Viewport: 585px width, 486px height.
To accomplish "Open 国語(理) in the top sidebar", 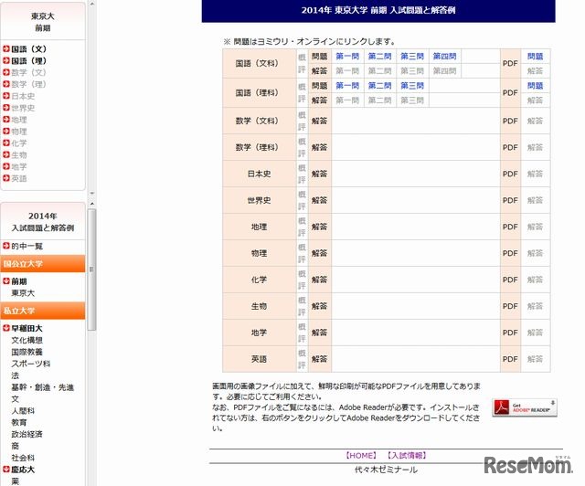I will pos(28,60).
